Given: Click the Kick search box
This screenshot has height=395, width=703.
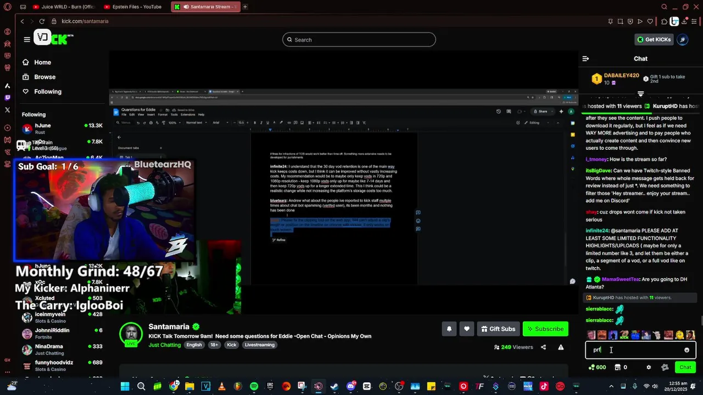Looking at the screenshot, I should coord(359,39).
